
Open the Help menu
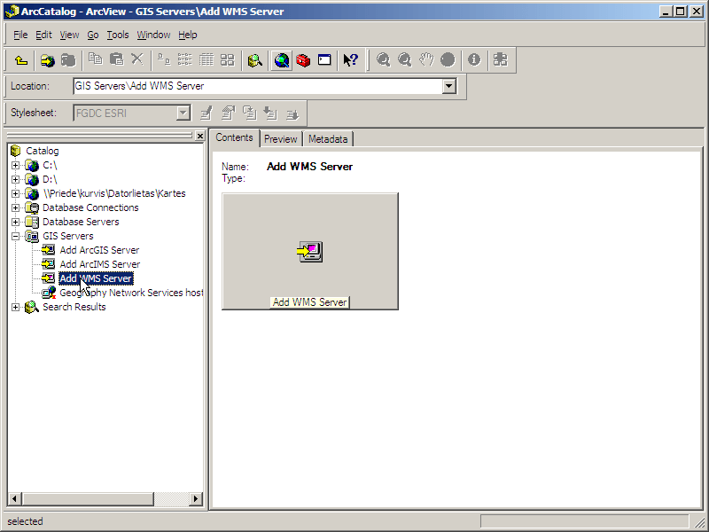pos(188,35)
